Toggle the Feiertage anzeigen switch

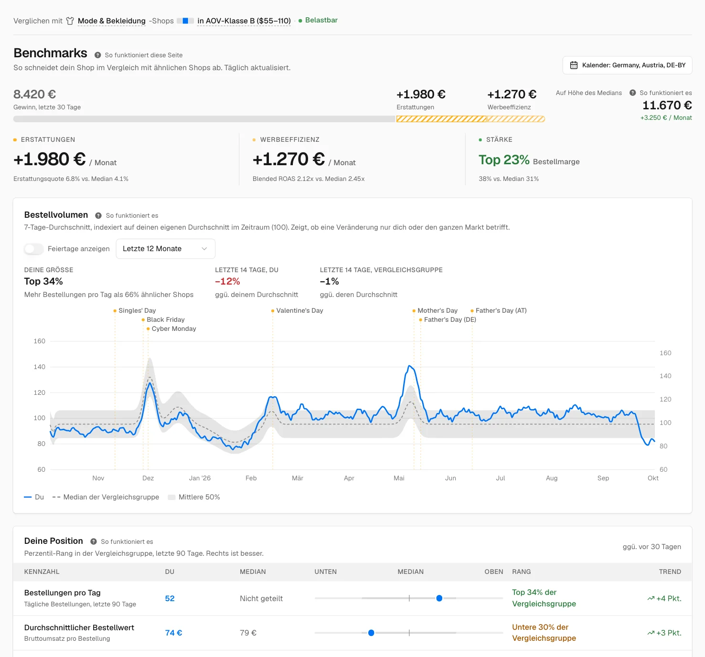pos(34,249)
